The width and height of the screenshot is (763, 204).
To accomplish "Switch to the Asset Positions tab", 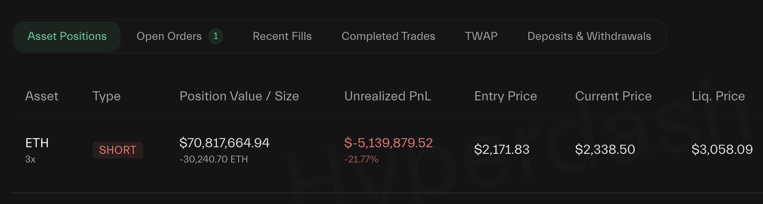I will (67, 36).
